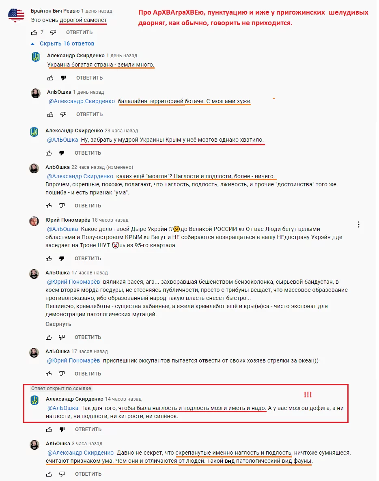Like Брайтон Бич Ревью's top comment
This screenshot has height=481, width=379.
[x=34, y=32]
